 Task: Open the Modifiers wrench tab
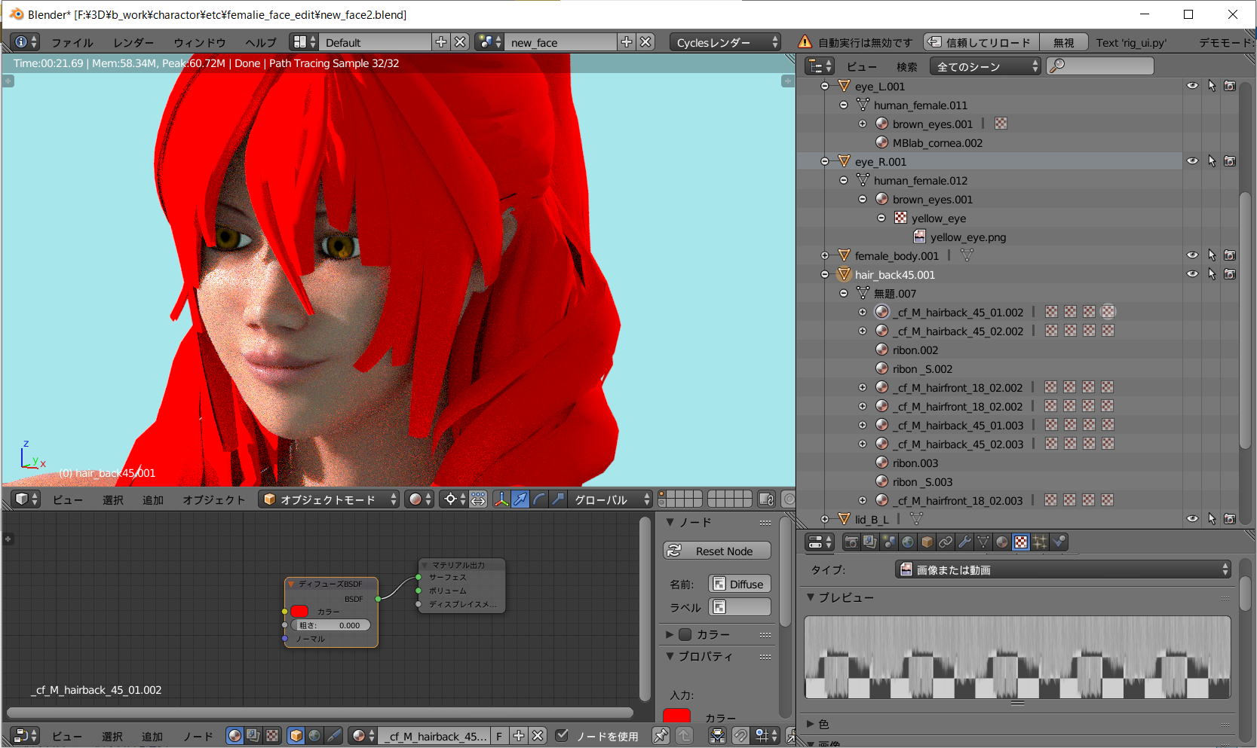coord(964,542)
